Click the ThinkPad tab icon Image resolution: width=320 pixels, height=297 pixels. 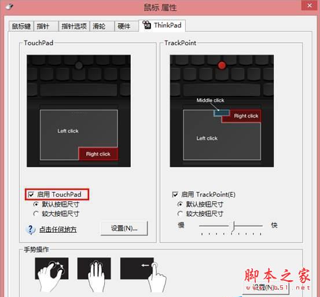(x=146, y=25)
